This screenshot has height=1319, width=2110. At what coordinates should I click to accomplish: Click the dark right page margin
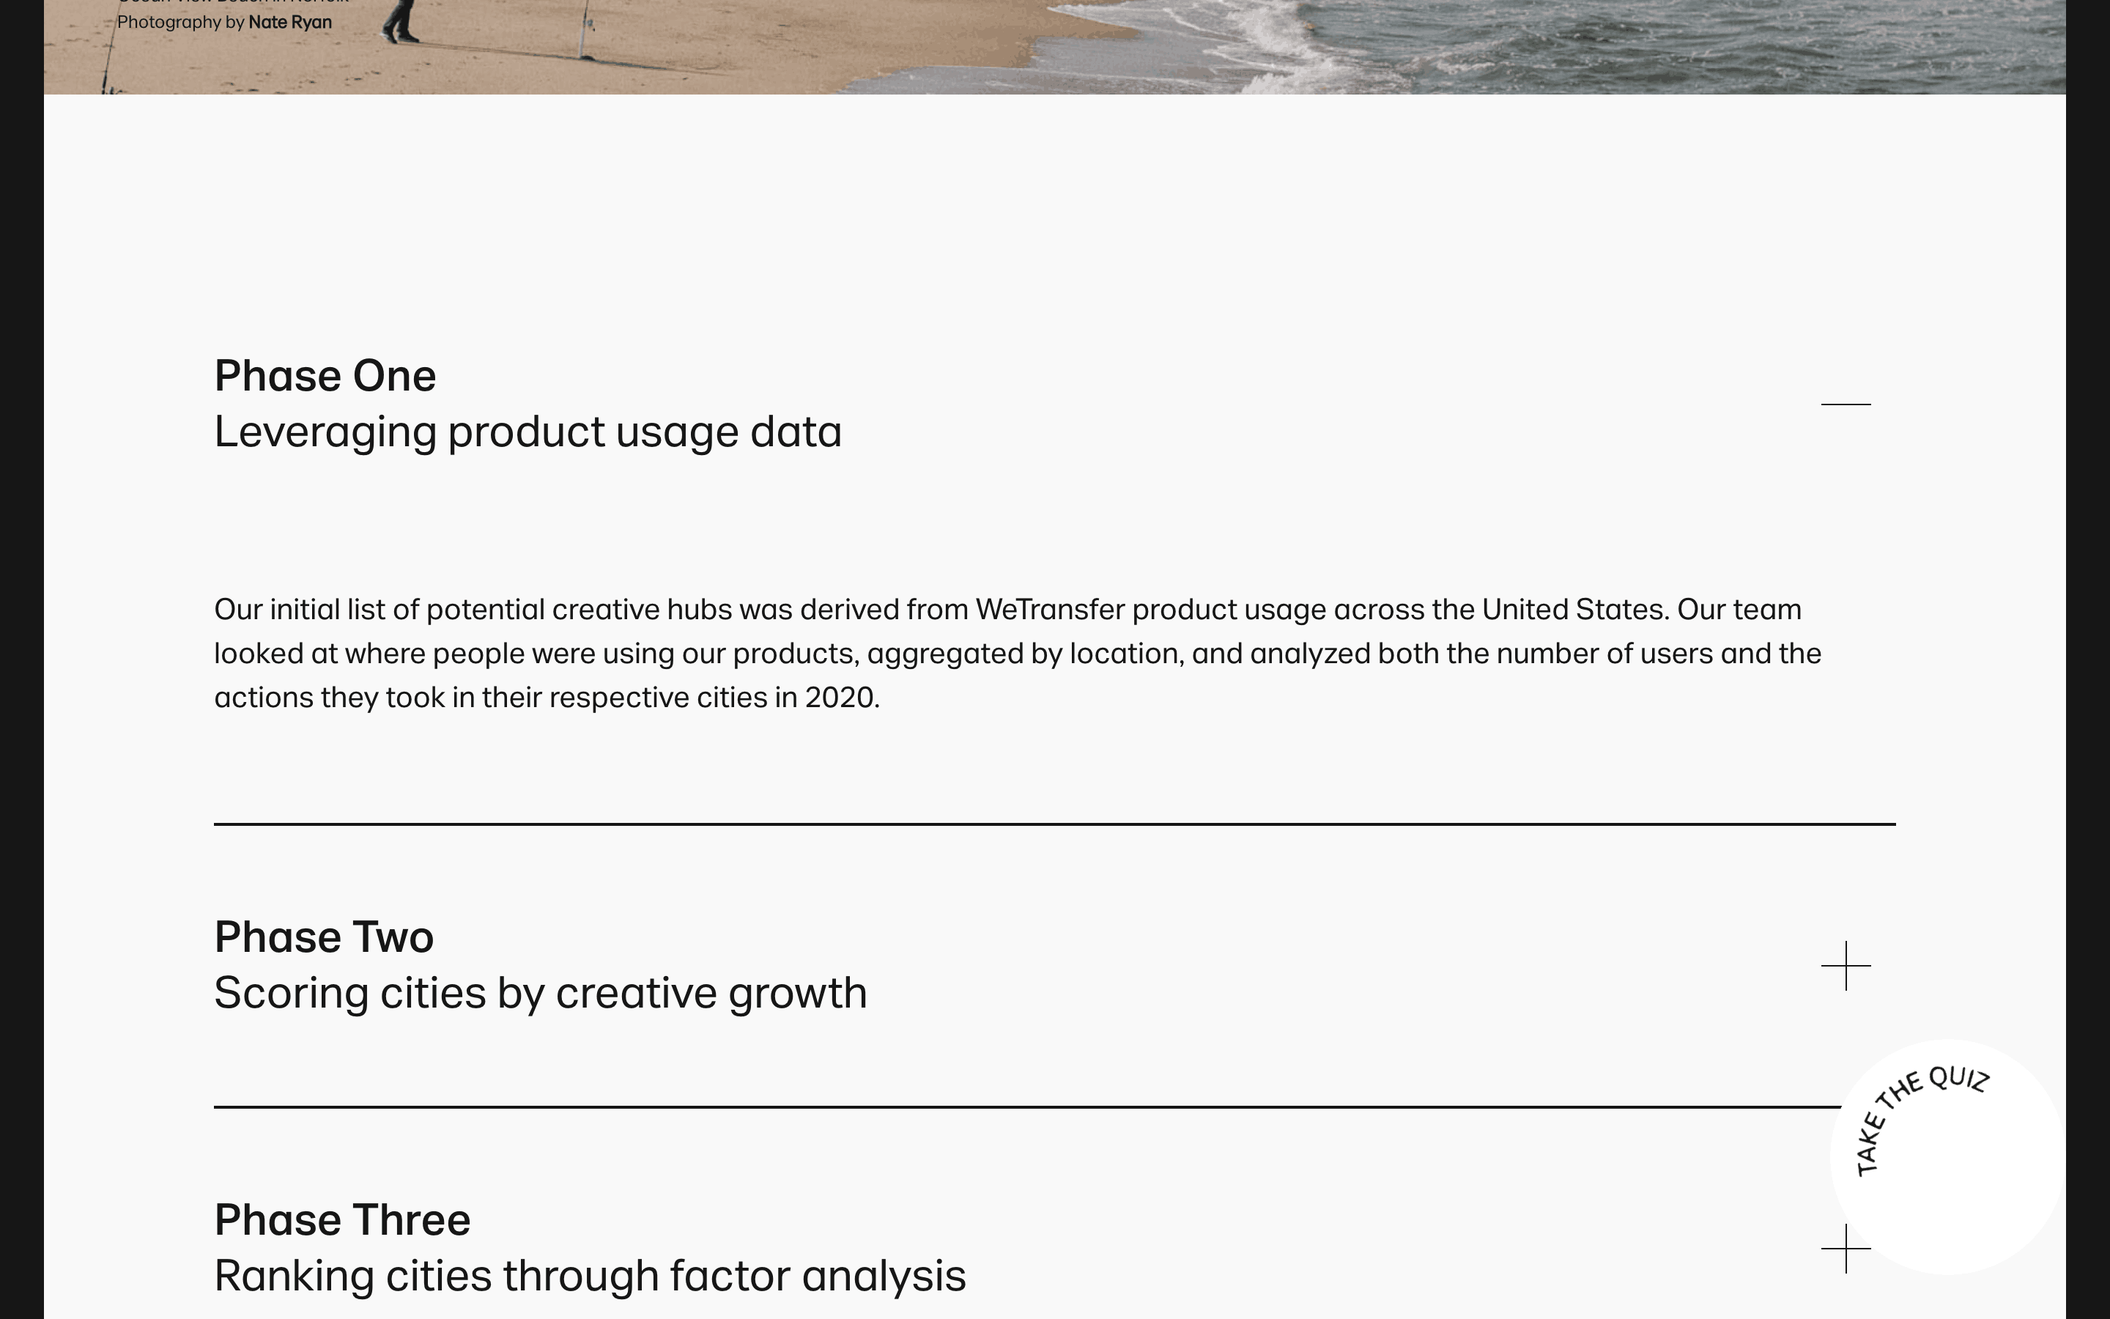tap(2088, 659)
